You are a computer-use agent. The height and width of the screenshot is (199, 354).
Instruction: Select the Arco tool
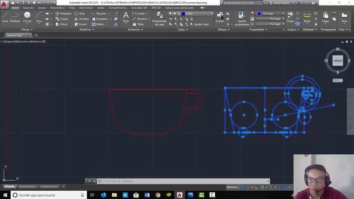click(39, 17)
